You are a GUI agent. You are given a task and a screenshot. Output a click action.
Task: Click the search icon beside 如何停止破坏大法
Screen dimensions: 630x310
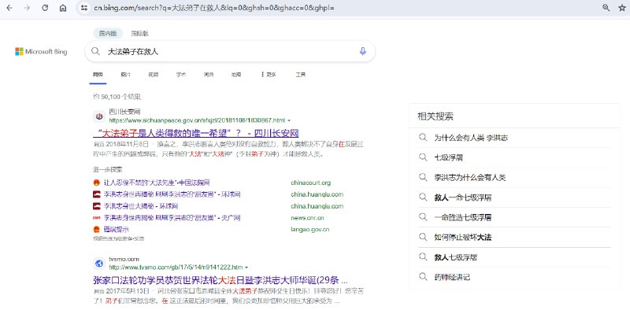(x=423, y=237)
